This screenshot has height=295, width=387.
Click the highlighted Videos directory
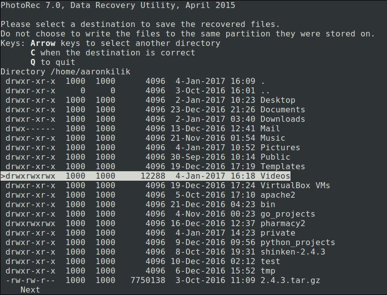coord(275,176)
